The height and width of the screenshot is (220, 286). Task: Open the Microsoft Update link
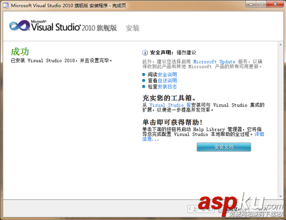(x=214, y=62)
